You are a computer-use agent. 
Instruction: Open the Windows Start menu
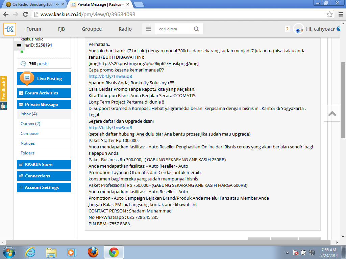click(x=9, y=252)
